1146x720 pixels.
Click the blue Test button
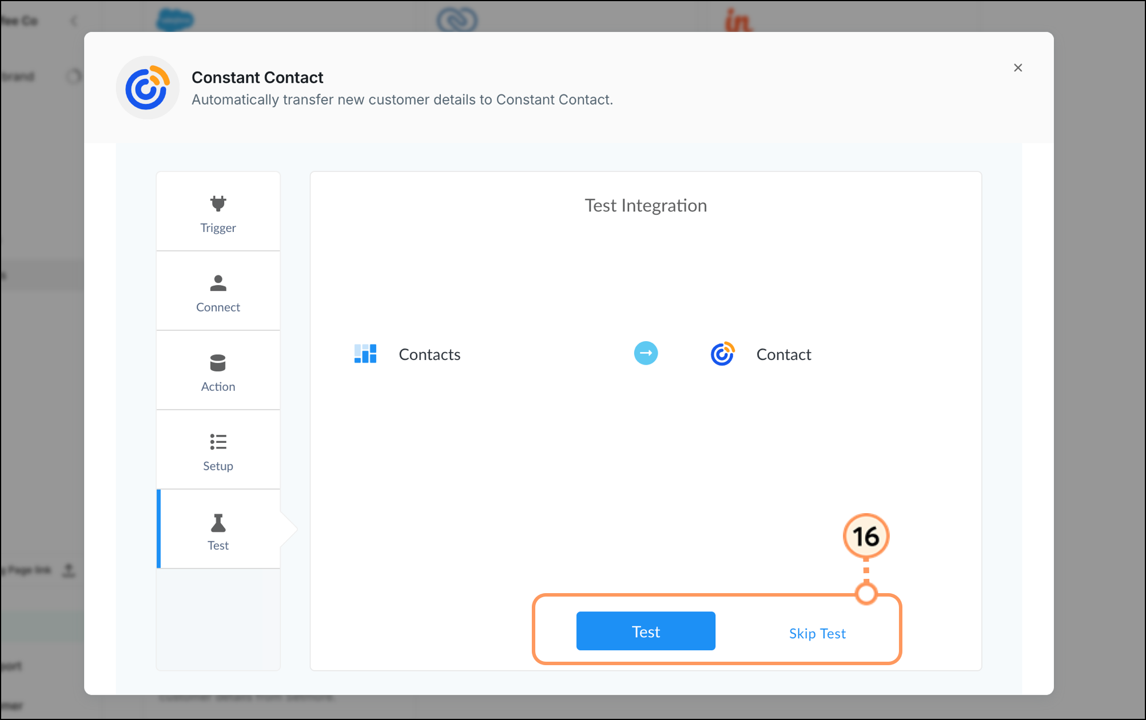(x=646, y=631)
